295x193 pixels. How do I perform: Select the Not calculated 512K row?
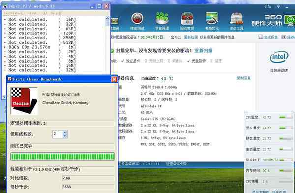point(40,42)
